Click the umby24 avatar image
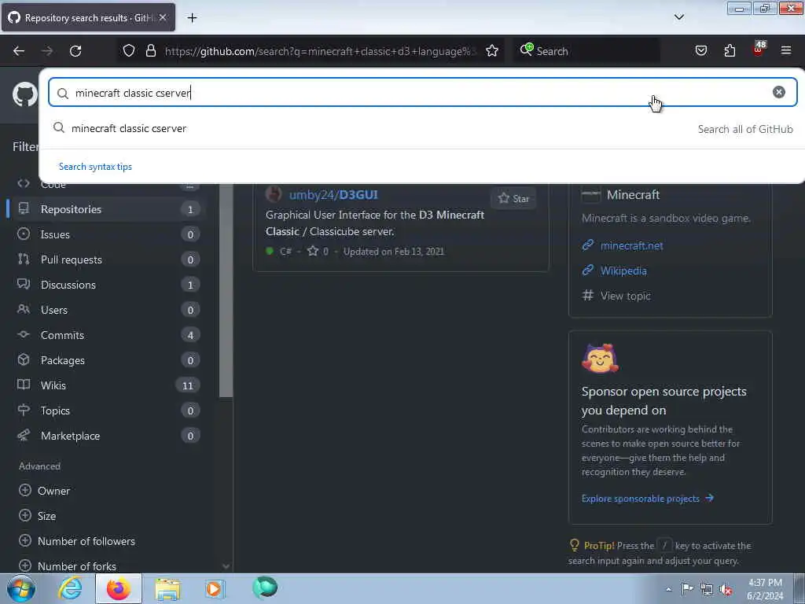The image size is (805, 604). point(274,194)
